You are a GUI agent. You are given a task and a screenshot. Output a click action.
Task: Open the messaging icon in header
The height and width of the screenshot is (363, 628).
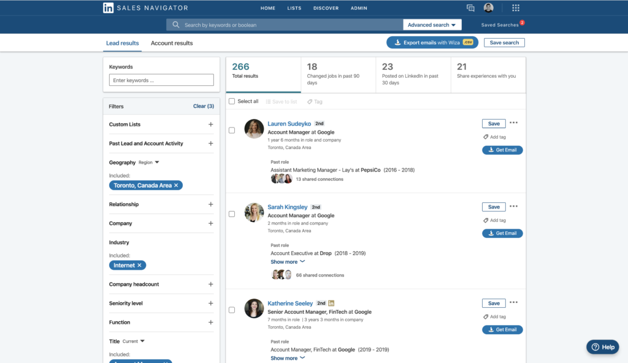470,8
